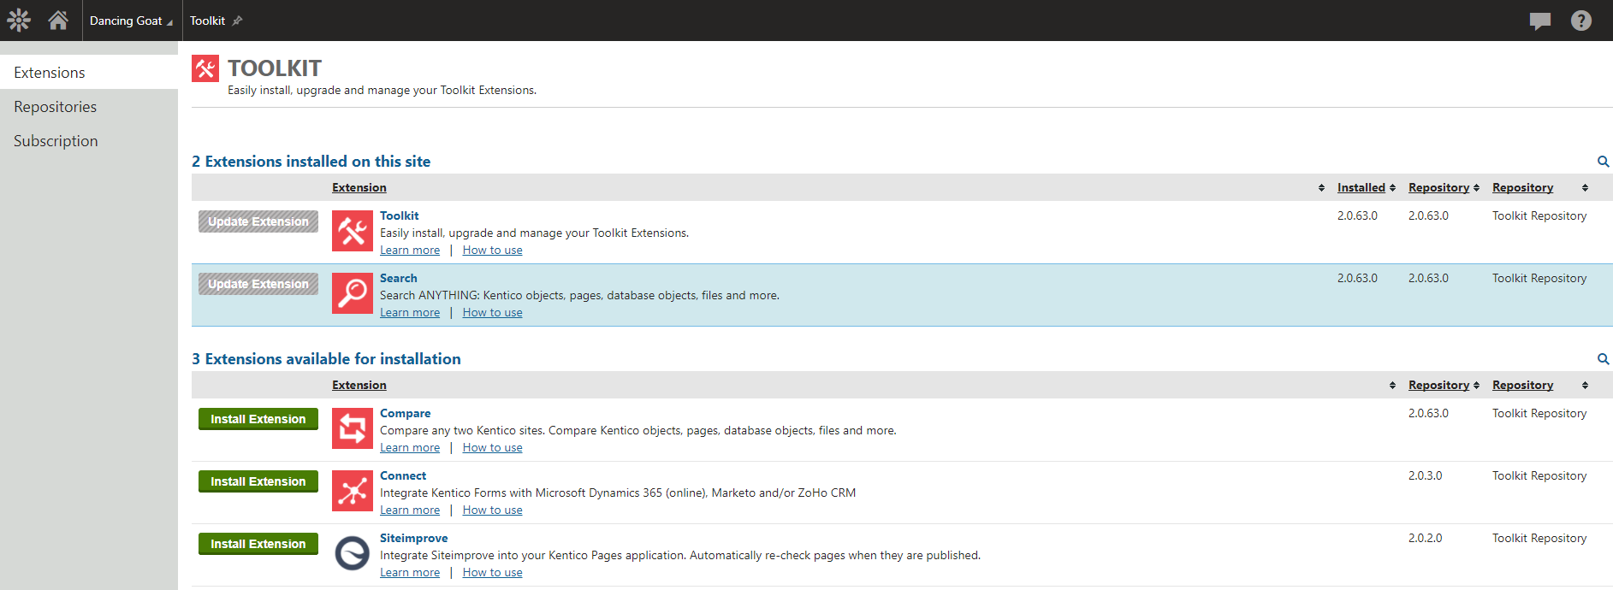Click the Search extension icon
The width and height of the screenshot is (1613, 590).
pyautogui.click(x=353, y=293)
